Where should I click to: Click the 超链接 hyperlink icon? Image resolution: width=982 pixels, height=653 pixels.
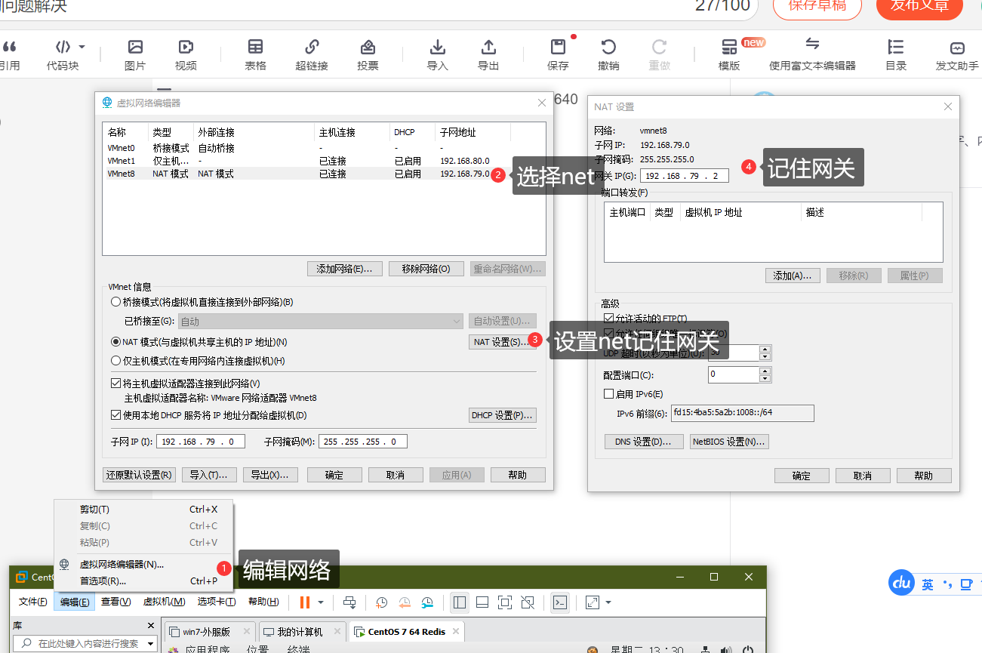tap(312, 47)
